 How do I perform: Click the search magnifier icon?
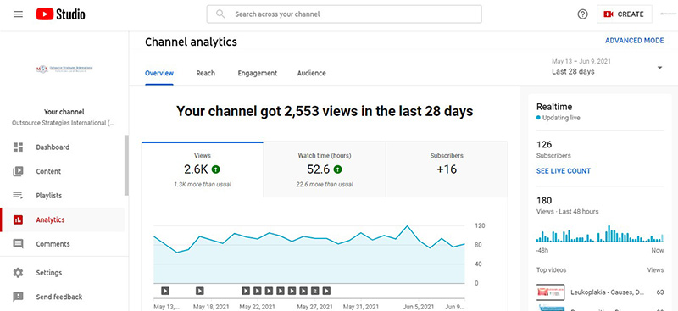click(220, 14)
